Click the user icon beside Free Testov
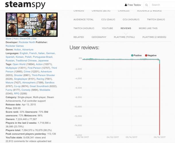The image size is (175, 143). [x=126, y=5]
